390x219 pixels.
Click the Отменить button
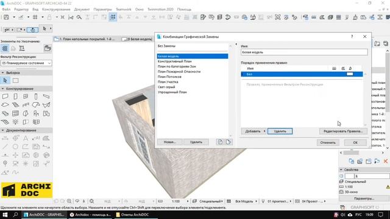tap(328, 142)
